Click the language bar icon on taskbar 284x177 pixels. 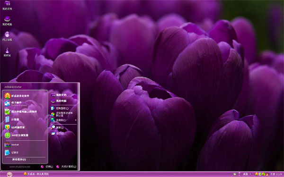click(x=235, y=174)
